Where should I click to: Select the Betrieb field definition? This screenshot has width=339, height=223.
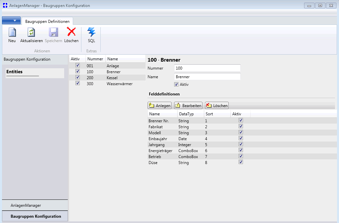click(x=242, y=157)
